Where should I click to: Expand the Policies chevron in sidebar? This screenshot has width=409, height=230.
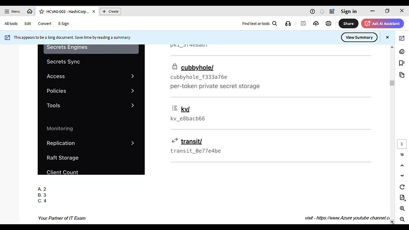tap(133, 91)
